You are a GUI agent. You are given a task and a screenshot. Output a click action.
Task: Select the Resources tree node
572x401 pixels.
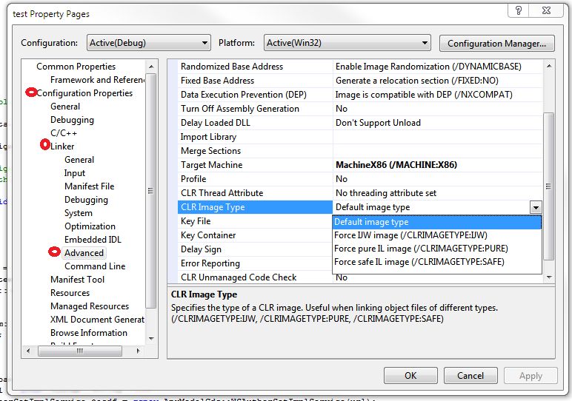click(x=70, y=293)
